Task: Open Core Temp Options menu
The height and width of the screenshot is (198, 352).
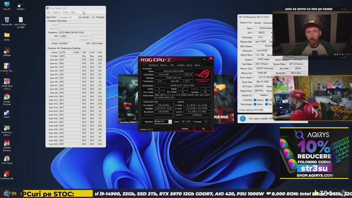Action: [x=56, y=12]
